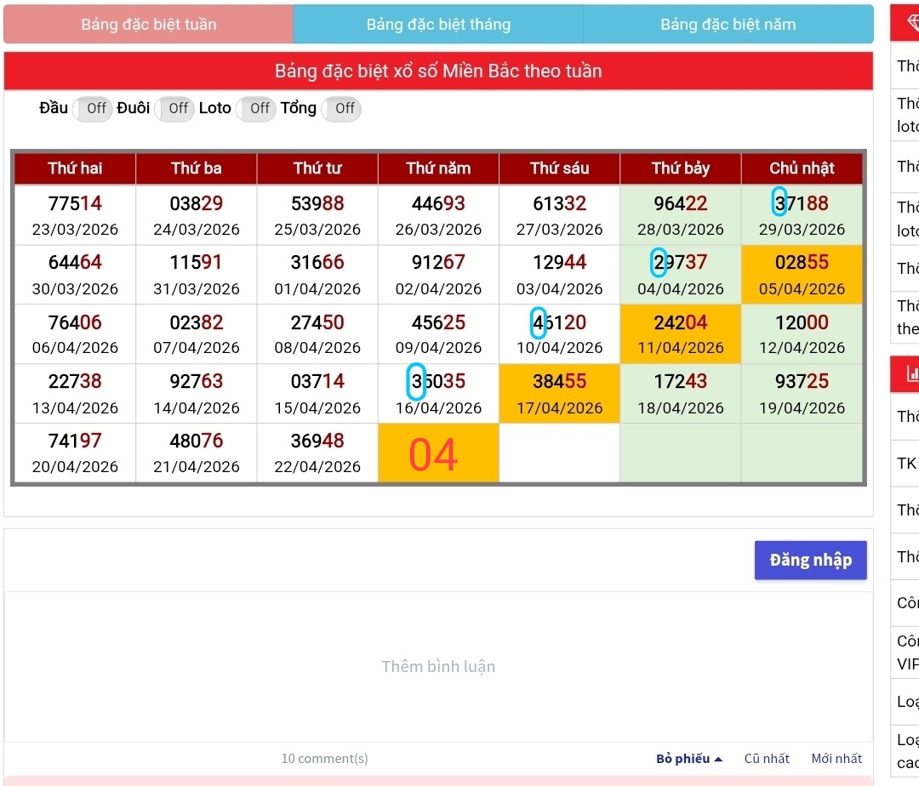919x786 pixels.
Task: Click the Thứ bảy column header
Action: tap(681, 168)
